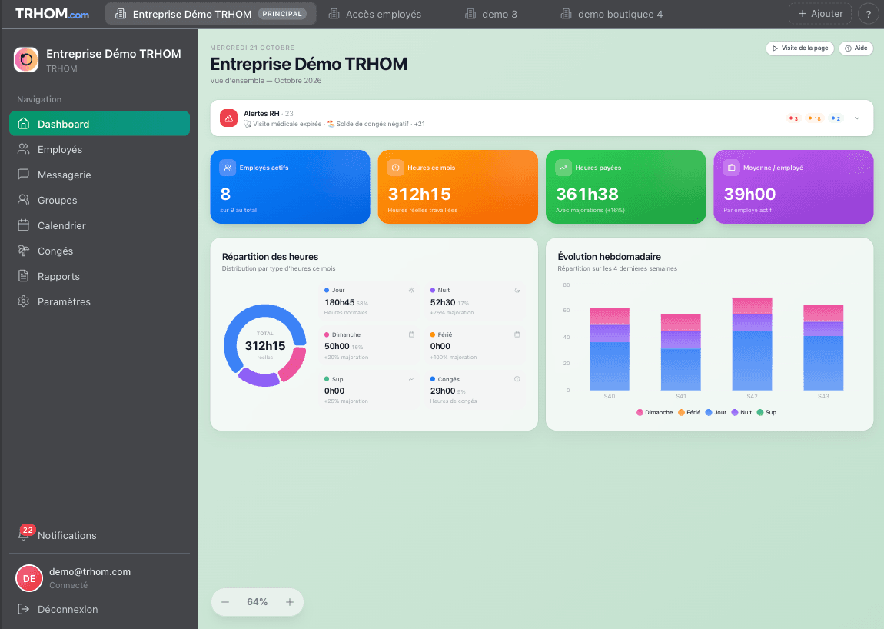
Task: Click the clock icon on the Heures ce mois card
Action: (396, 168)
